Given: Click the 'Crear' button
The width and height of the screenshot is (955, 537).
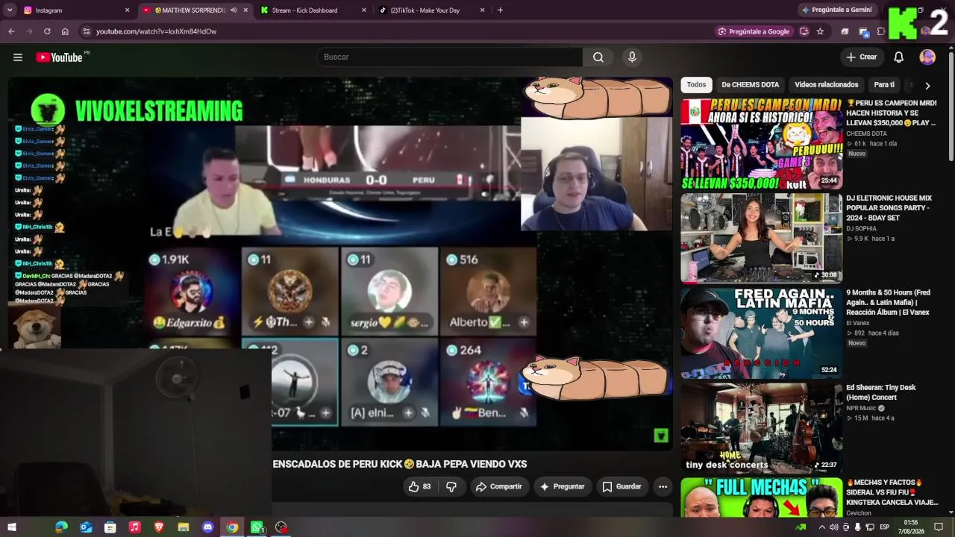Looking at the screenshot, I should 862,57.
